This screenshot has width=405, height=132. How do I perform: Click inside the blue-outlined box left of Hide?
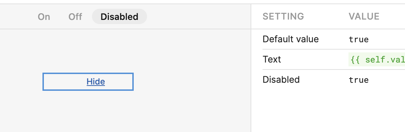[65, 82]
